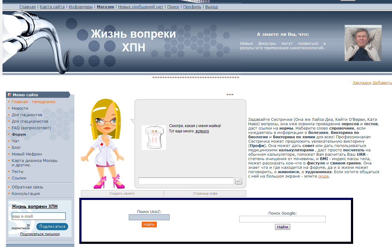Click the Создать своего button
This screenshot has width=392, height=247.
click(x=122, y=193)
